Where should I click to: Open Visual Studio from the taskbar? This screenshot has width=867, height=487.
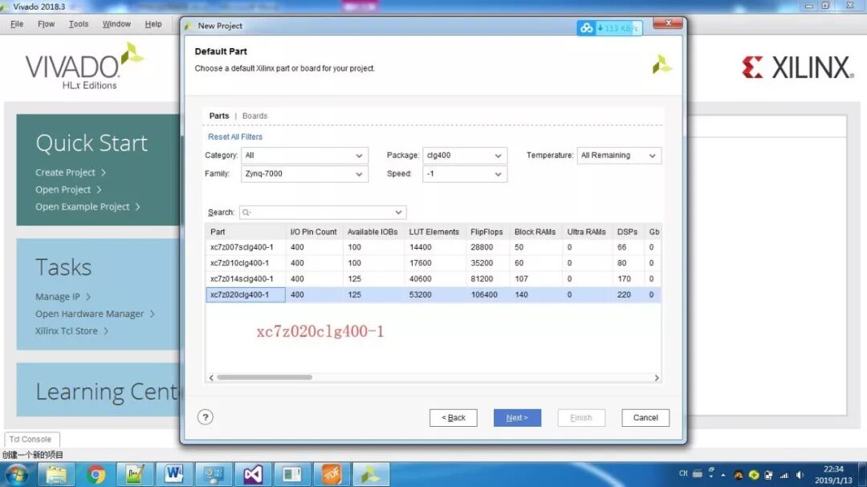pyautogui.click(x=253, y=475)
